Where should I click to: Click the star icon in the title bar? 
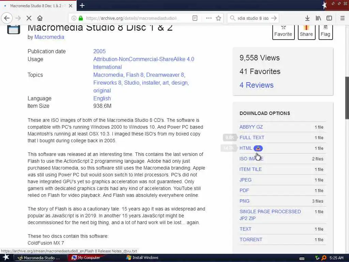coord(324,5)
